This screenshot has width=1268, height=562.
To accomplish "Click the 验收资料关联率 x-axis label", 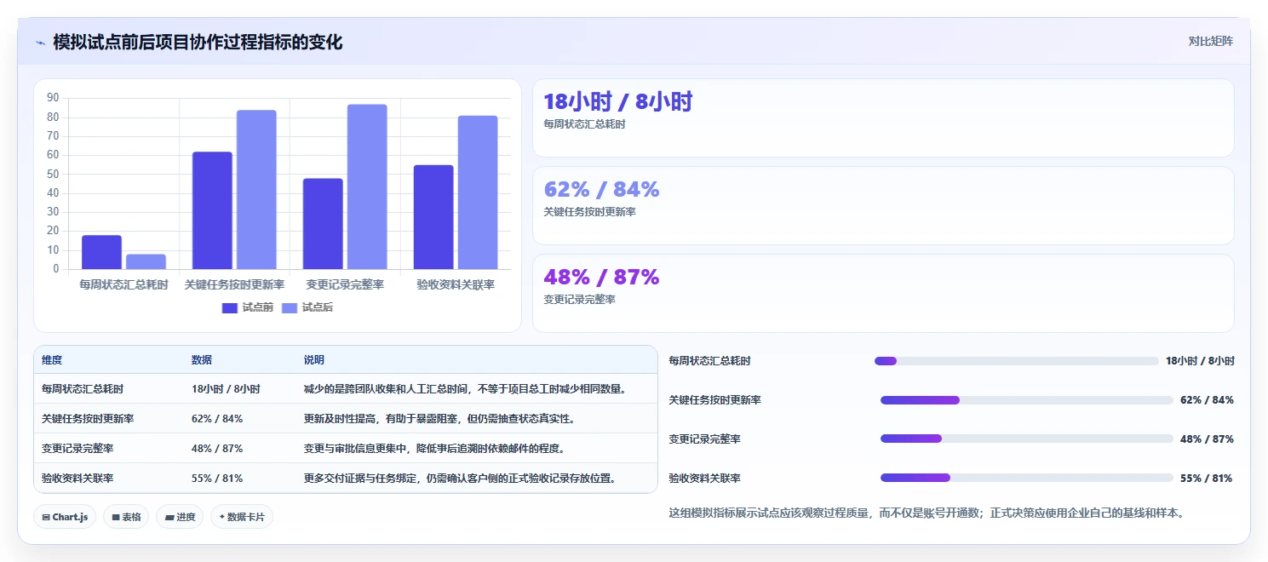I will coord(456,284).
